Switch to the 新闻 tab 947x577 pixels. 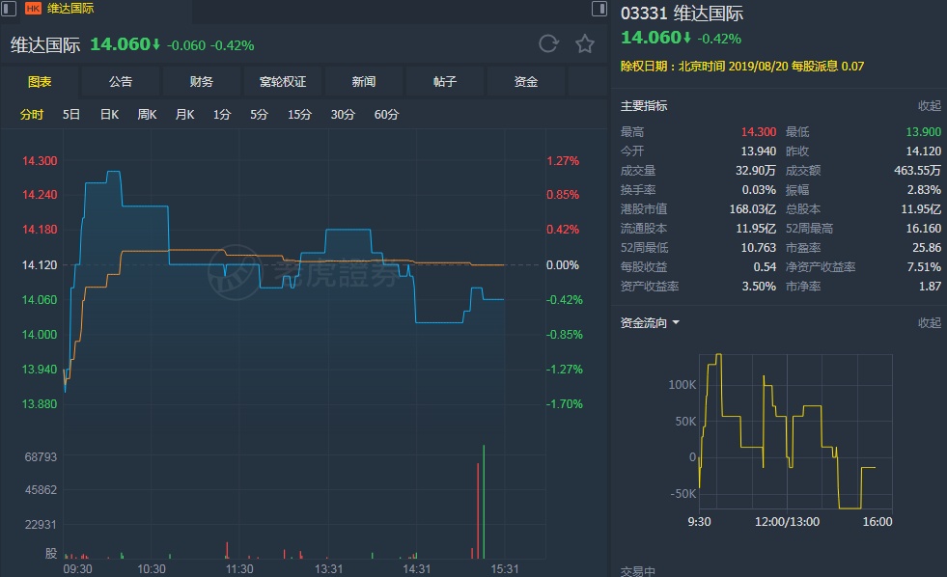pyautogui.click(x=364, y=81)
